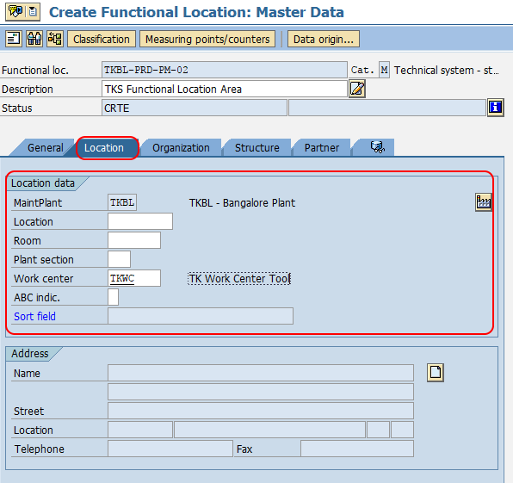Click the Classification button
Image resolution: width=513 pixels, height=483 pixels.
tap(102, 39)
